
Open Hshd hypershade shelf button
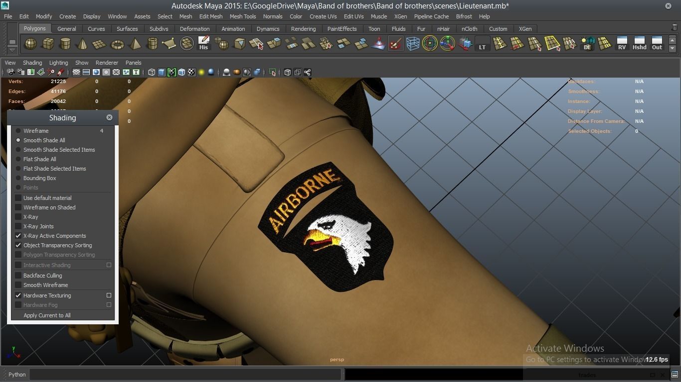coord(639,44)
